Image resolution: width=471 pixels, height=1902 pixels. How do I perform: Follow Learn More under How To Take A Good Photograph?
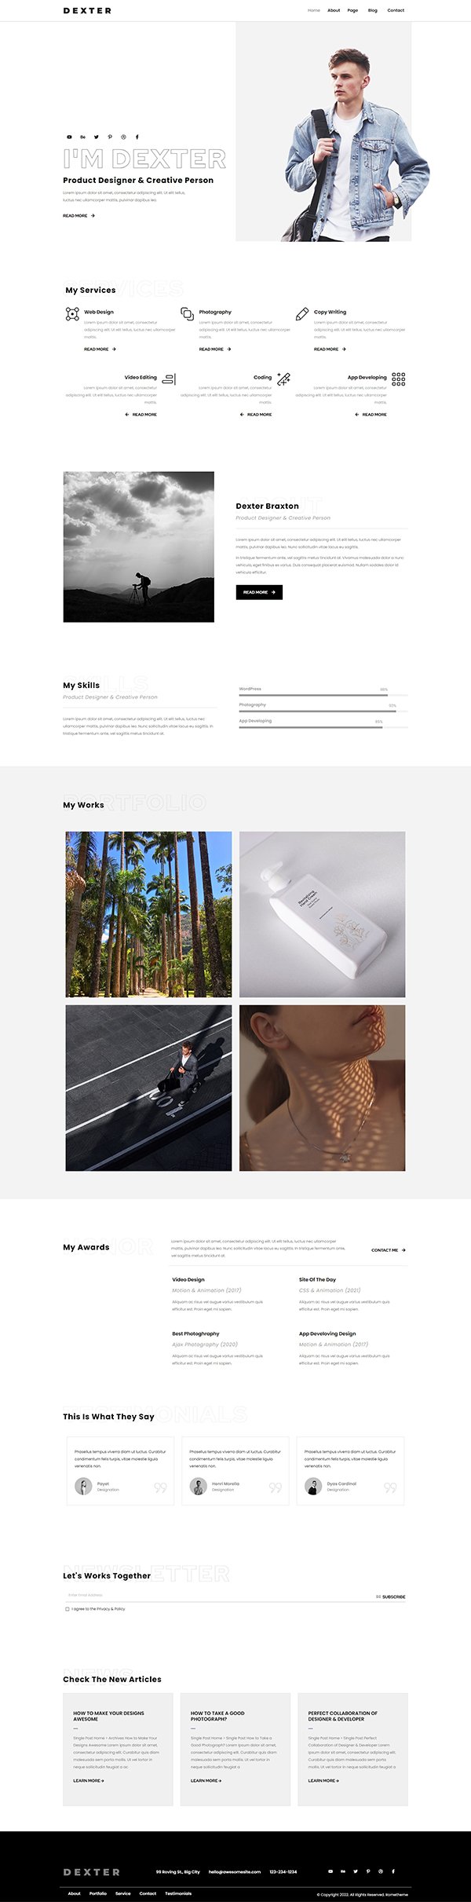click(x=206, y=1780)
